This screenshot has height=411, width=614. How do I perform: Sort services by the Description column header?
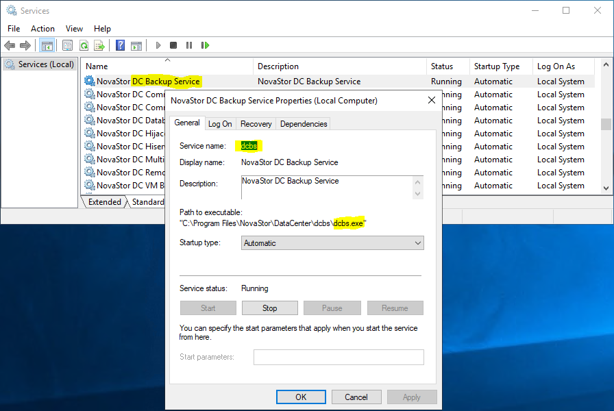pyautogui.click(x=340, y=66)
